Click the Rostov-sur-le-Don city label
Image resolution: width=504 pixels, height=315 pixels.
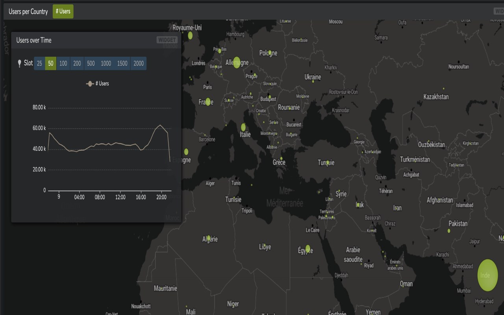coord(343,92)
